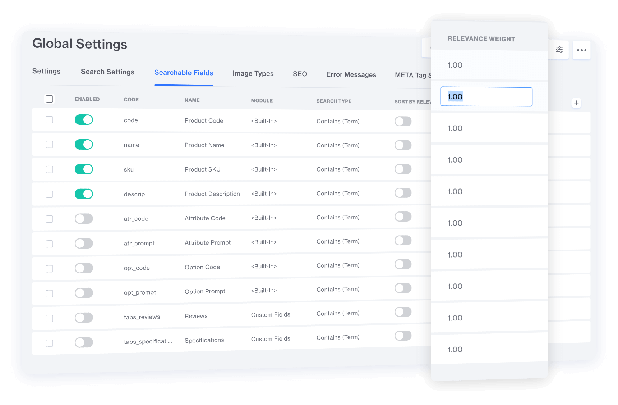The image size is (618, 405).
Task: Click the 'Product SKU' name cell
Action: point(202,169)
